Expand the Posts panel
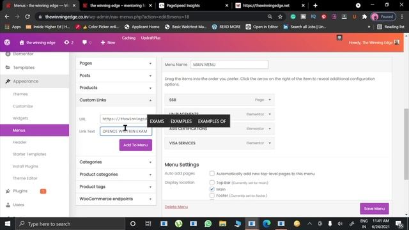Image resolution: width=409 pixels, height=230 pixels. pyautogui.click(x=116, y=75)
